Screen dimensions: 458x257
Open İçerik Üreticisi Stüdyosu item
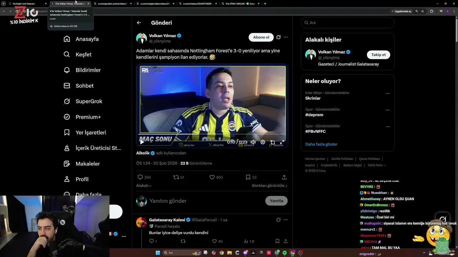92,148
